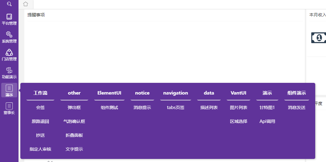Open 平台管理 sidebar icon
Image resolution: width=326 pixels, height=162 pixels.
tap(9, 17)
